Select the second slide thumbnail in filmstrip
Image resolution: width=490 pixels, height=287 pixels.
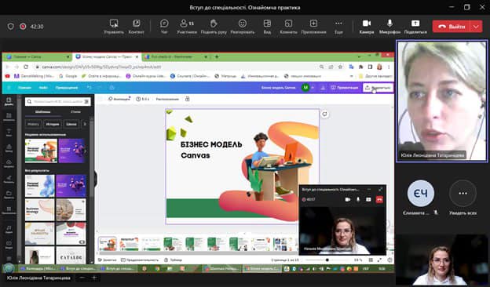(129, 244)
